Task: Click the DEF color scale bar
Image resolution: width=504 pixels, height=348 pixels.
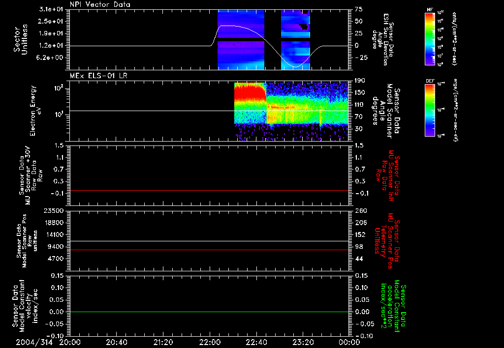Action: coord(430,110)
